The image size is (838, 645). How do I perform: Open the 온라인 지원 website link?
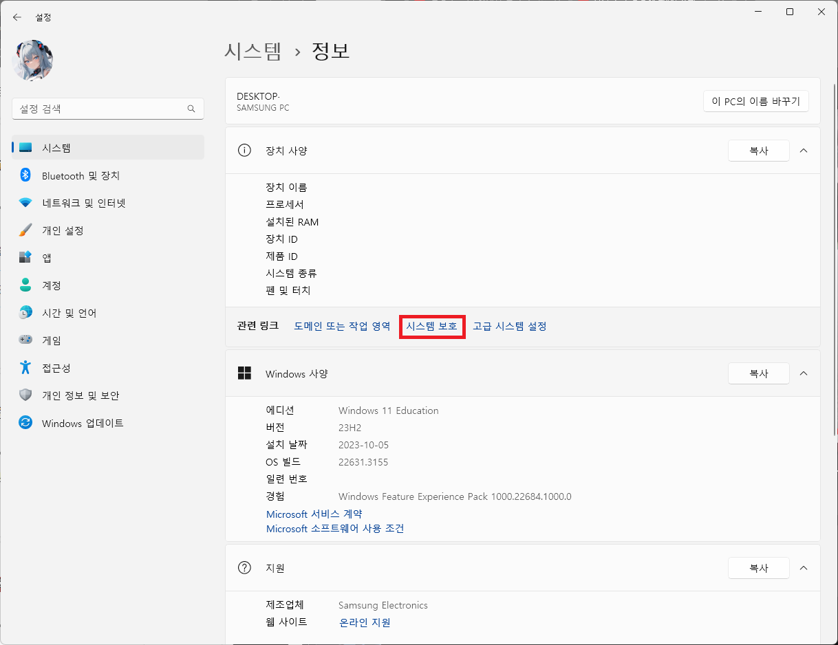tap(365, 622)
